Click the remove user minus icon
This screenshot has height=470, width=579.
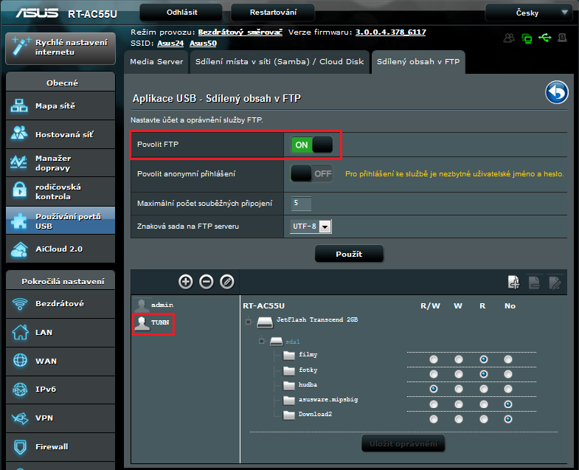207,281
